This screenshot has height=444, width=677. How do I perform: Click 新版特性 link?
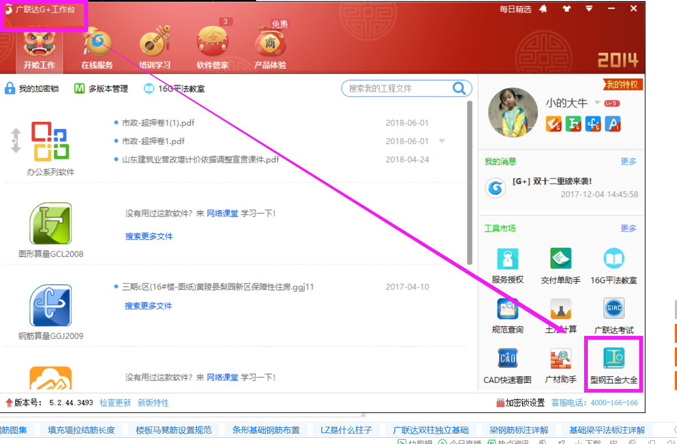(x=153, y=403)
